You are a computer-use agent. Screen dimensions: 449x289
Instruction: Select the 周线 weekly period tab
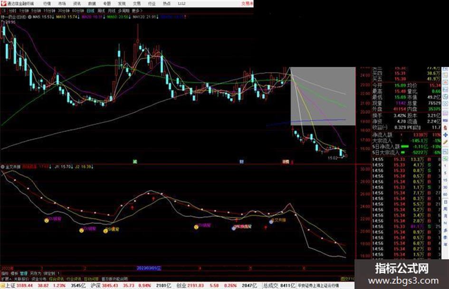(101, 11)
